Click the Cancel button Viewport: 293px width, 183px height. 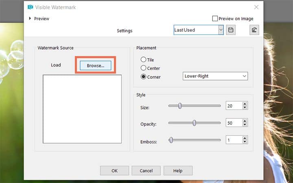tap(146, 170)
